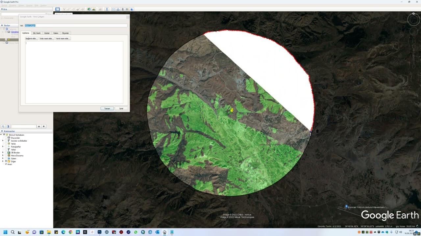Image resolution: width=421 pixels, height=236 pixels.
Task: Click the Erzincan airport placemark icon
Action: pos(346,207)
